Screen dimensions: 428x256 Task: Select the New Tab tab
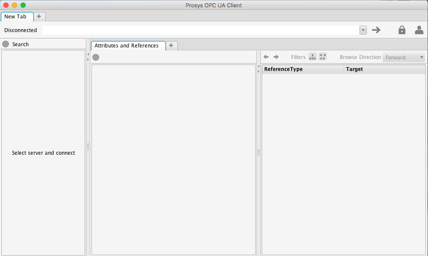(17, 17)
